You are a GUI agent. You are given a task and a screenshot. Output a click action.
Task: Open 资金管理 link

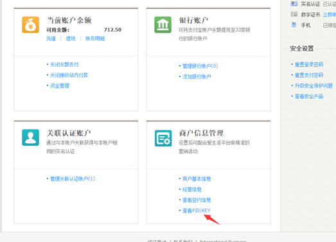point(60,86)
